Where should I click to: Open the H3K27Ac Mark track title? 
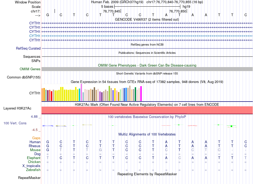[147, 105]
